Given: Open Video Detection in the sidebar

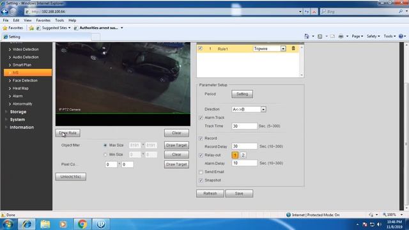Looking at the screenshot, I should click(x=26, y=49).
